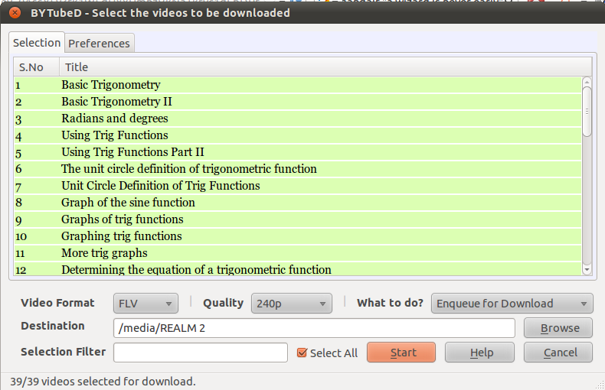The image size is (605, 390).
Task: Select the Basic Trigonometry row
Action: coord(298,85)
